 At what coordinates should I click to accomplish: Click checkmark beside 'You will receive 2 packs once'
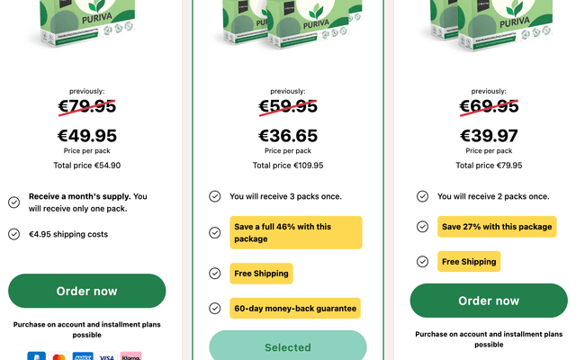coord(423,196)
